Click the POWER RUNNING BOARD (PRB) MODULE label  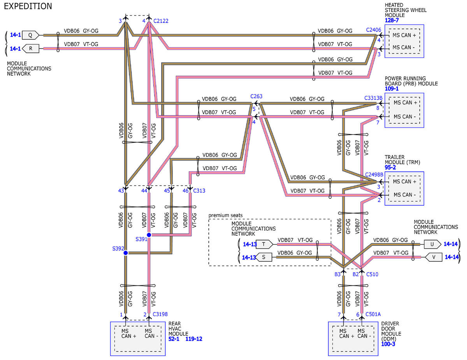[x=411, y=81]
